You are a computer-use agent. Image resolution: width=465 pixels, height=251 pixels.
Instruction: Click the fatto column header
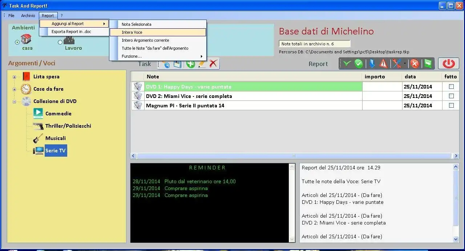point(451,77)
